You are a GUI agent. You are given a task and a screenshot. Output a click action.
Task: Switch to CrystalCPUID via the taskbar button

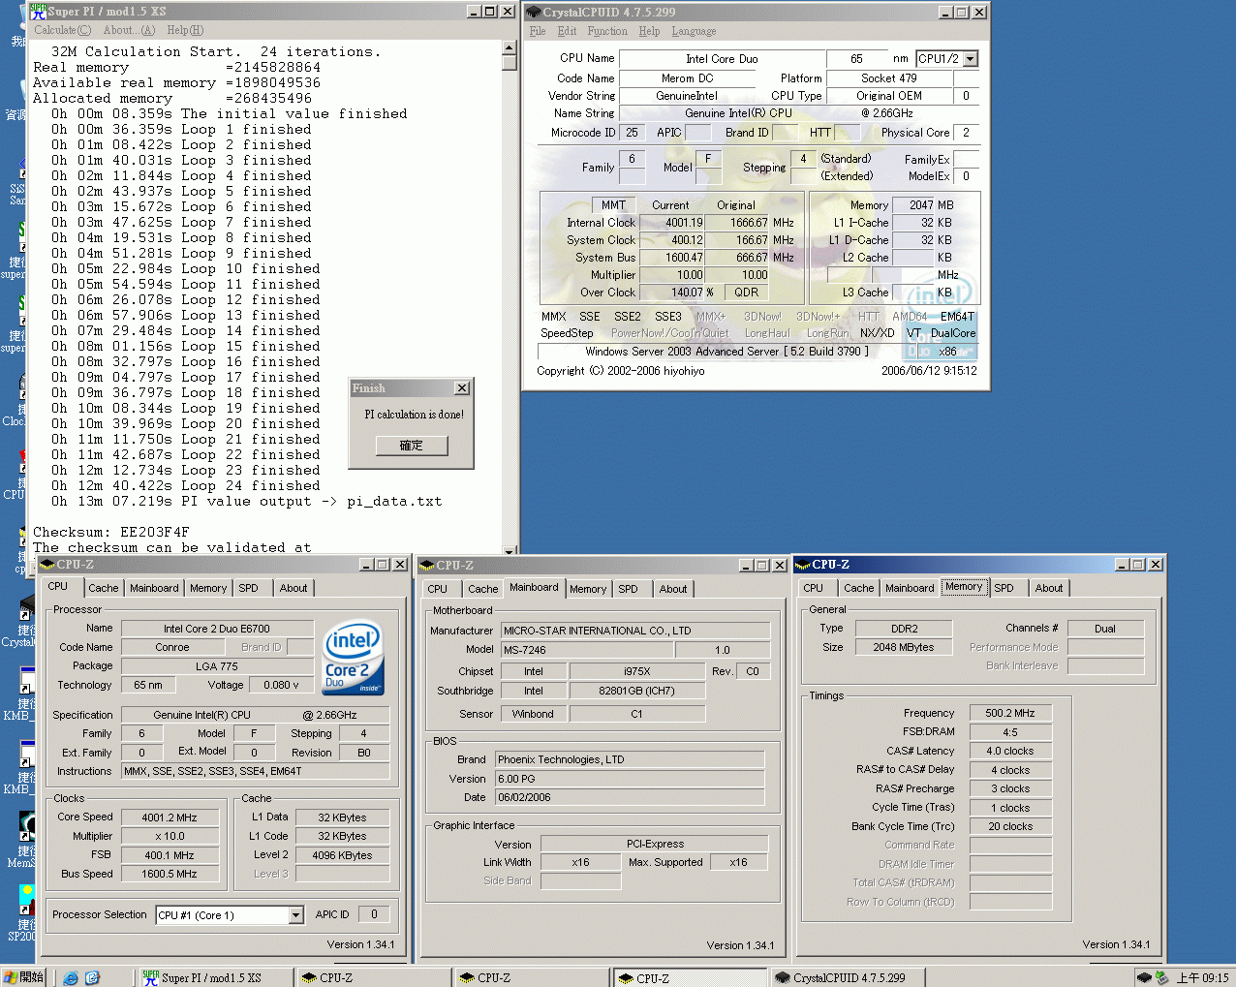point(848,977)
